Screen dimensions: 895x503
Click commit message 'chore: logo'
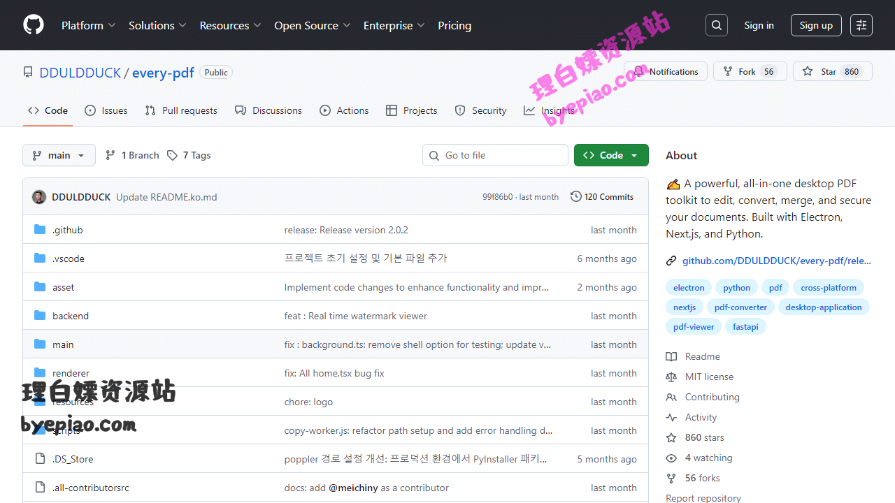pyautogui.click(x=308, y=402)
